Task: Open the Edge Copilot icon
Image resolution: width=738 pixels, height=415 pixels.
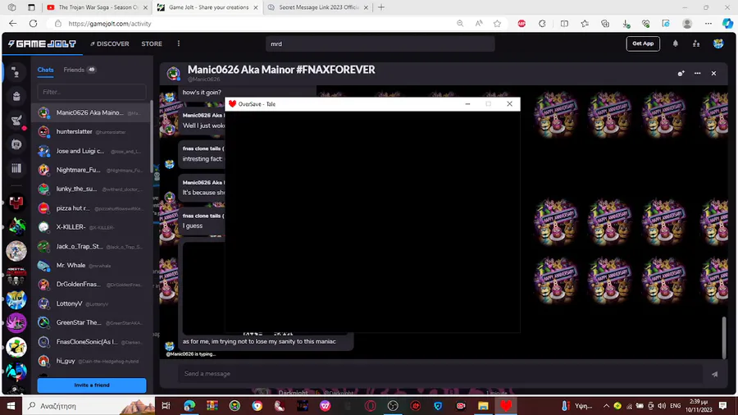Action: [727, 24]
